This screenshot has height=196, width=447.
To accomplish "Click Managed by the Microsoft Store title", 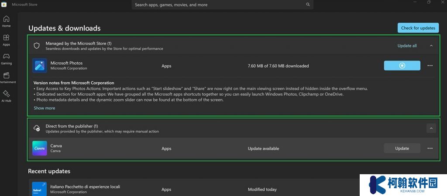I will pyautogui.click(x=79, y=44).
